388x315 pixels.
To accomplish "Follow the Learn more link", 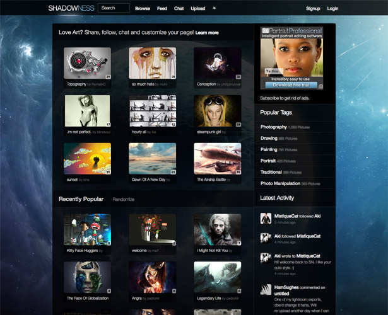I will coord(207,33).
